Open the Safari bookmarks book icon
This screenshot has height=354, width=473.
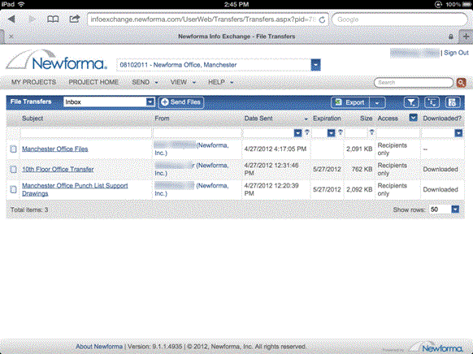[53, 19]
